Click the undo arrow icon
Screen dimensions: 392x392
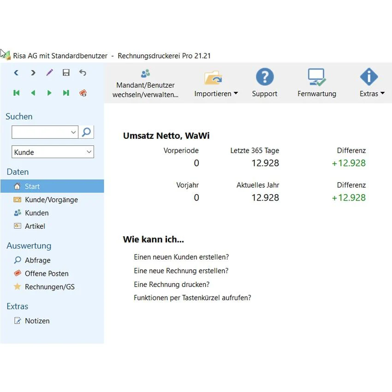pyautogui.click(x=83, y=73)
